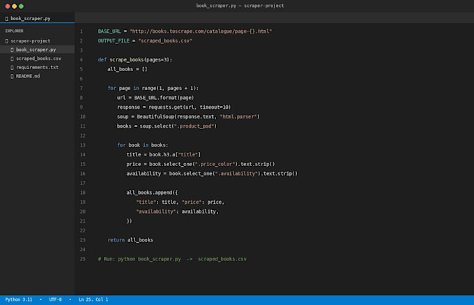
Task: Click the price = book.select_one(".price_color") line
Action: coord(201,164)
